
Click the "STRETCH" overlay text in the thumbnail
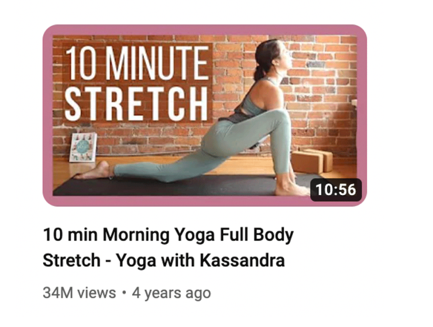136,103
